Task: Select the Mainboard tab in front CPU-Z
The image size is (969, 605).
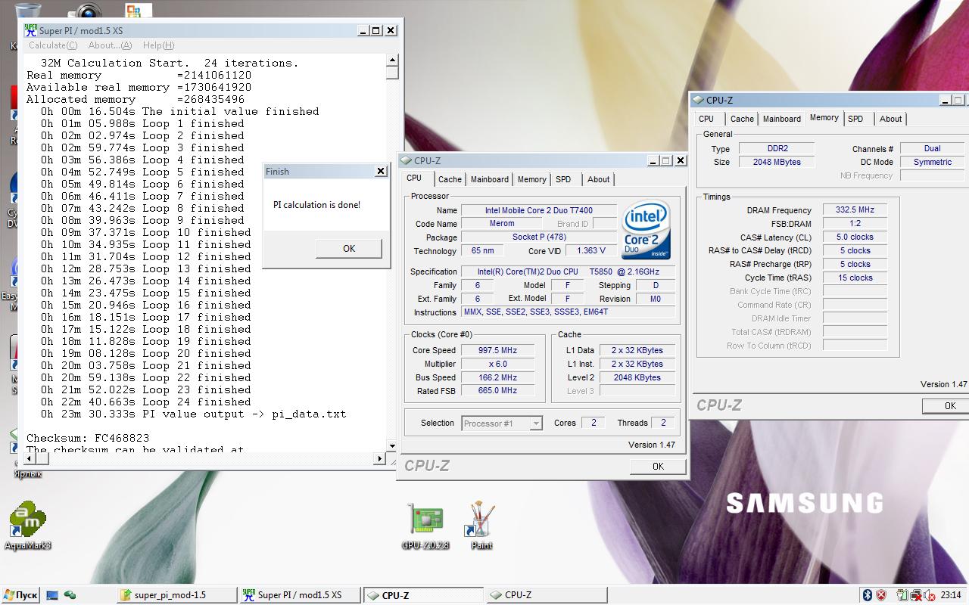Action: 490,179
